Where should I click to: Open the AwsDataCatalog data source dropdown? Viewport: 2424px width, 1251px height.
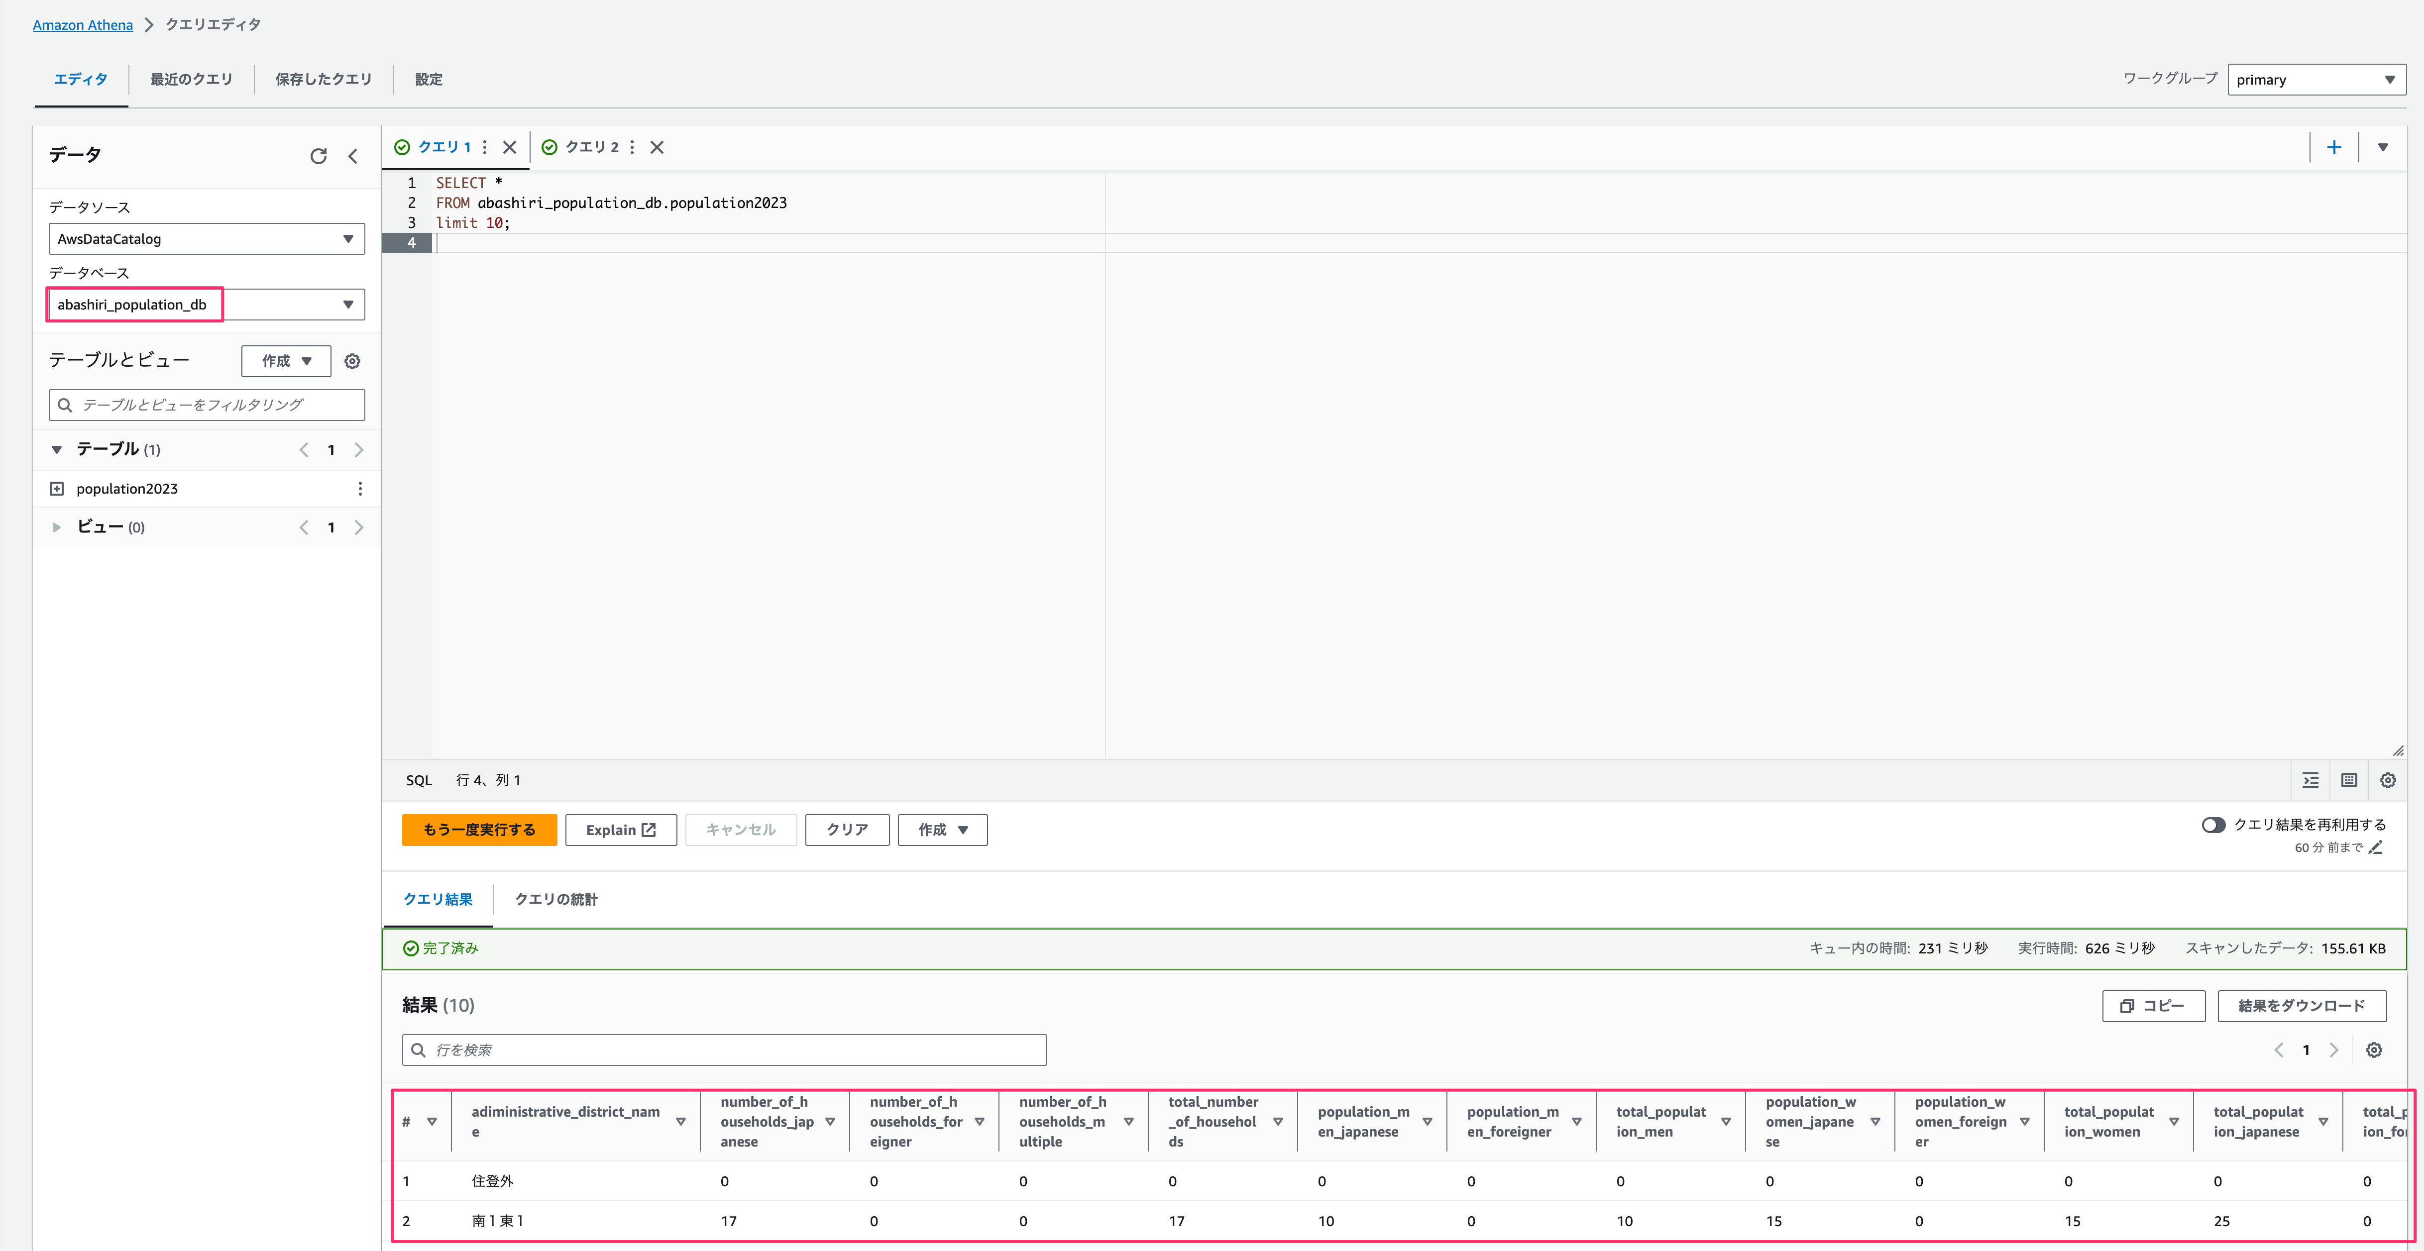click(347, 238)
